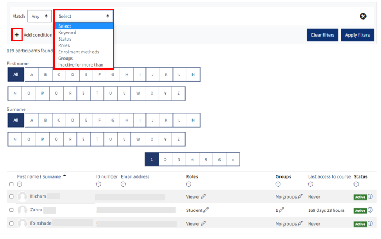Go to page 2 of participants
This screenshot has height=239, width=381.
tap(166, 159)
